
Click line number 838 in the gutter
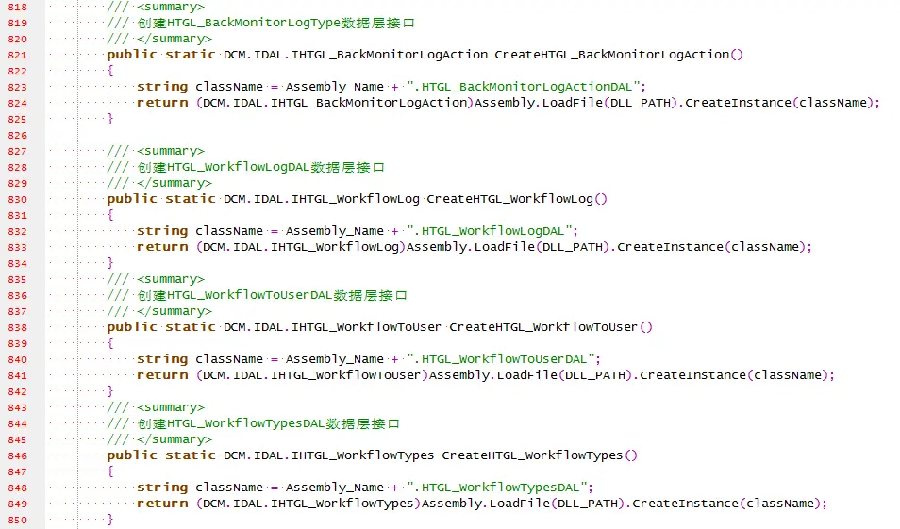coord(17,327)
